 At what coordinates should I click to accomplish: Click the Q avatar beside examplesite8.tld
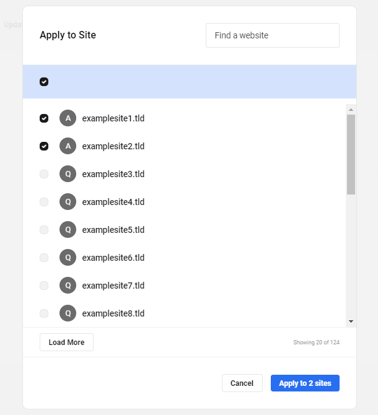pos(68,313)
